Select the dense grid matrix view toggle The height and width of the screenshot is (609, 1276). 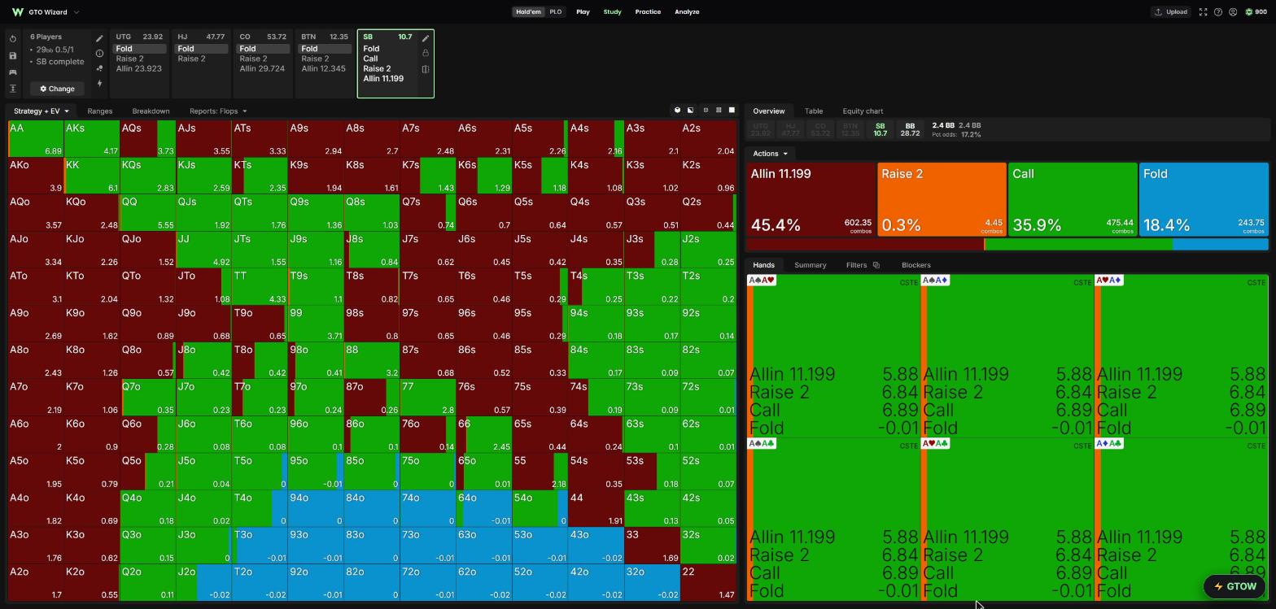point(719,111)
